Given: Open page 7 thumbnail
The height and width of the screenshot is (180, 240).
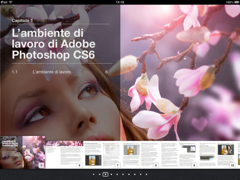Looking at the screenshot, I should (102, 154).
